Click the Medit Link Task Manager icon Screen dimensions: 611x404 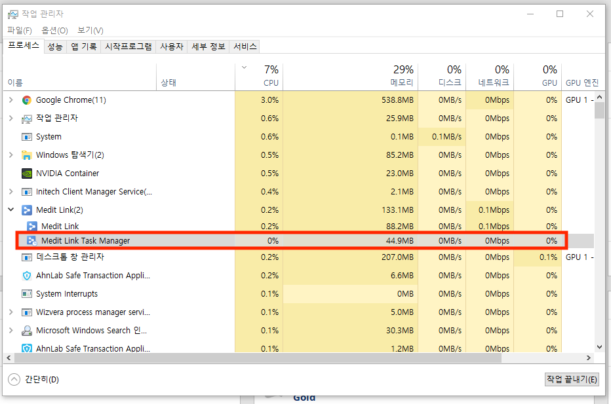coord(32,240)
